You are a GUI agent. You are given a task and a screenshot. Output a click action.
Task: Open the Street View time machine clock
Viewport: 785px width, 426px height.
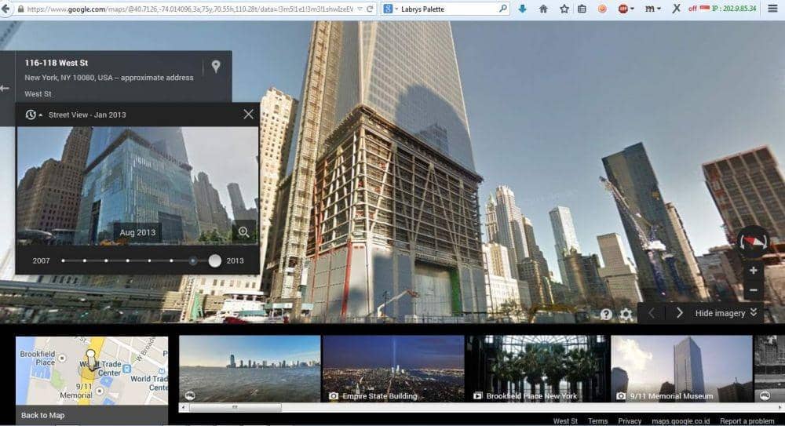tap(33, 115)
